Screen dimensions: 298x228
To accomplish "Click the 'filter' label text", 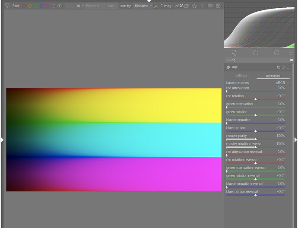I will pos(16,6).
